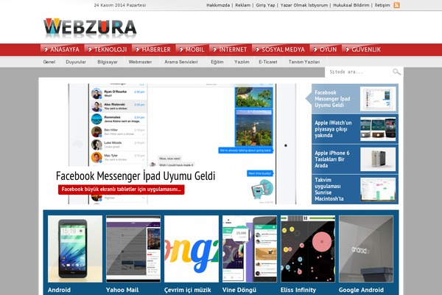
Task: Click the Songza music thumbnail
Action: 192,249
